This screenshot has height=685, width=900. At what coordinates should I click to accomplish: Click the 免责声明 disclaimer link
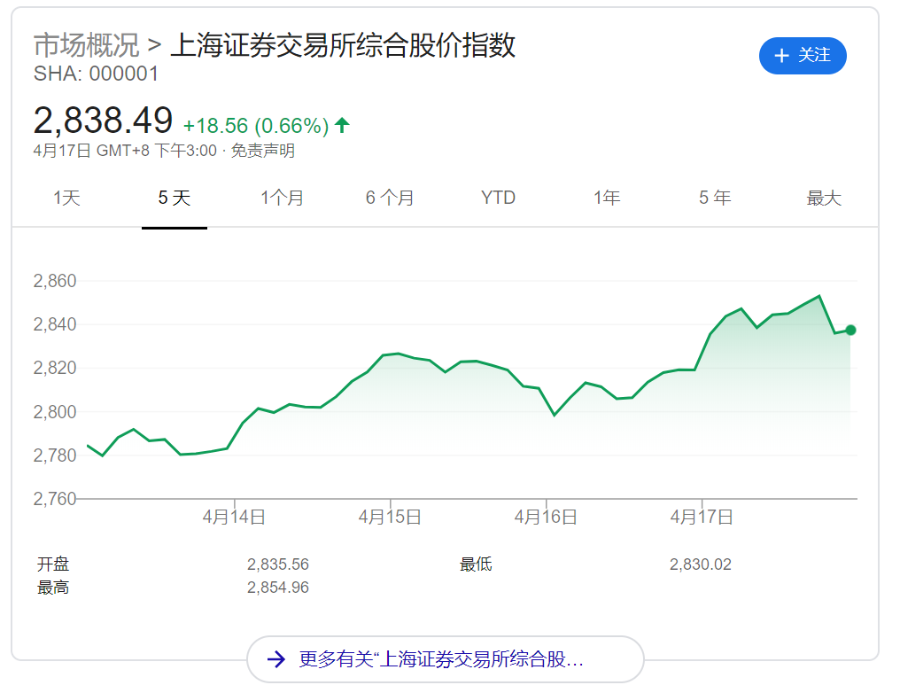(x=263, y=151)
